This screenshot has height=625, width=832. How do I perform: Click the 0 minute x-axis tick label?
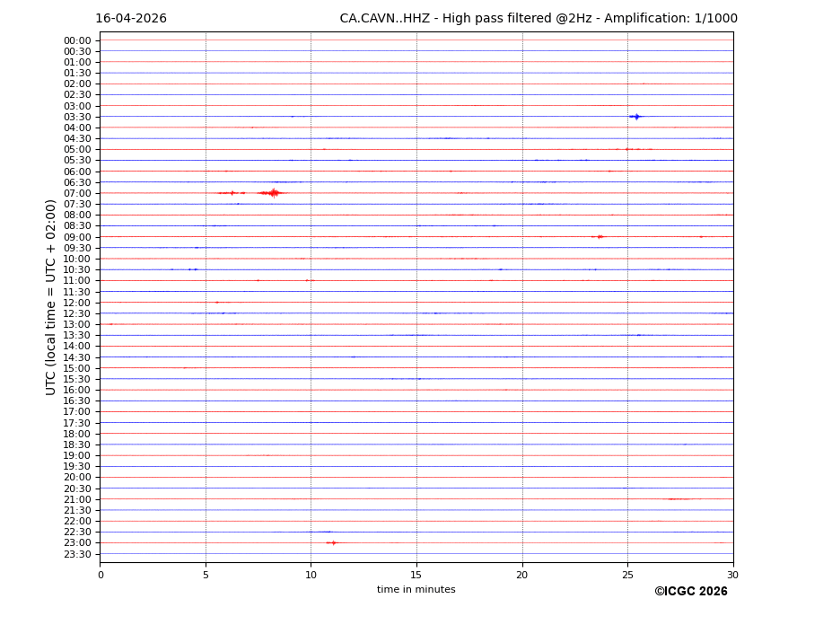pyautogui.click(x=101, y=575)
